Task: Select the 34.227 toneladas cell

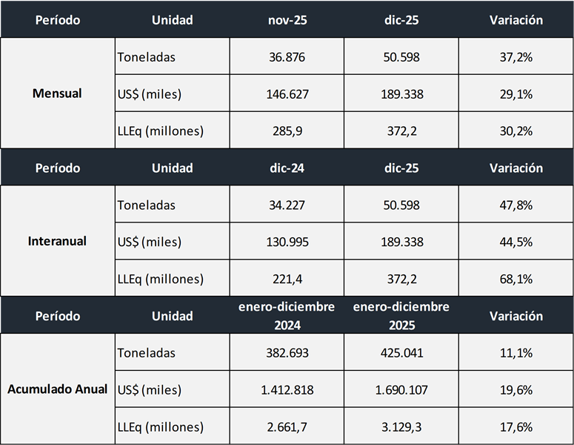Action: 287,205
